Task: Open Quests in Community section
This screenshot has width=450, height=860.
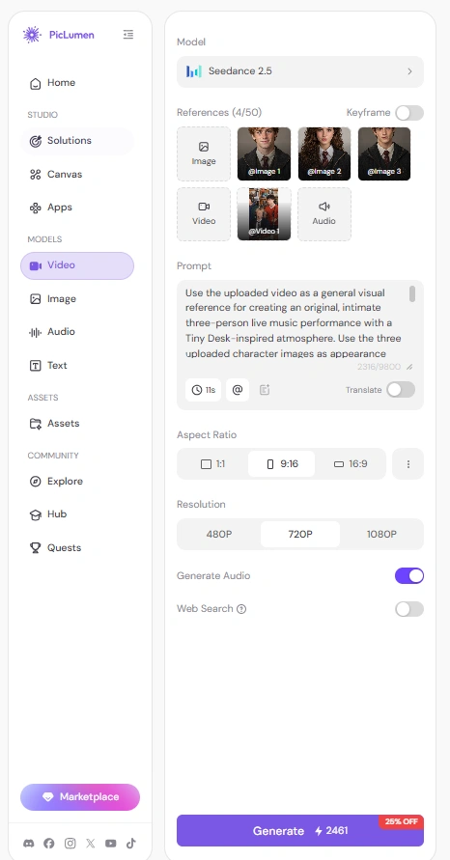Action: tap(77, 548)
